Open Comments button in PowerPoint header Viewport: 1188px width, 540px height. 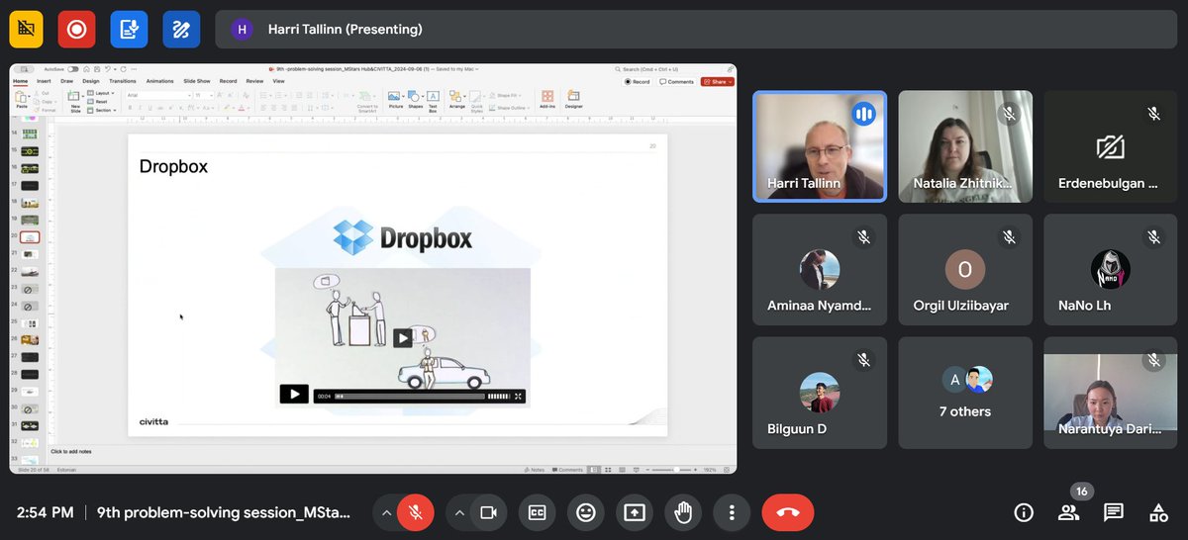point(677,81)
